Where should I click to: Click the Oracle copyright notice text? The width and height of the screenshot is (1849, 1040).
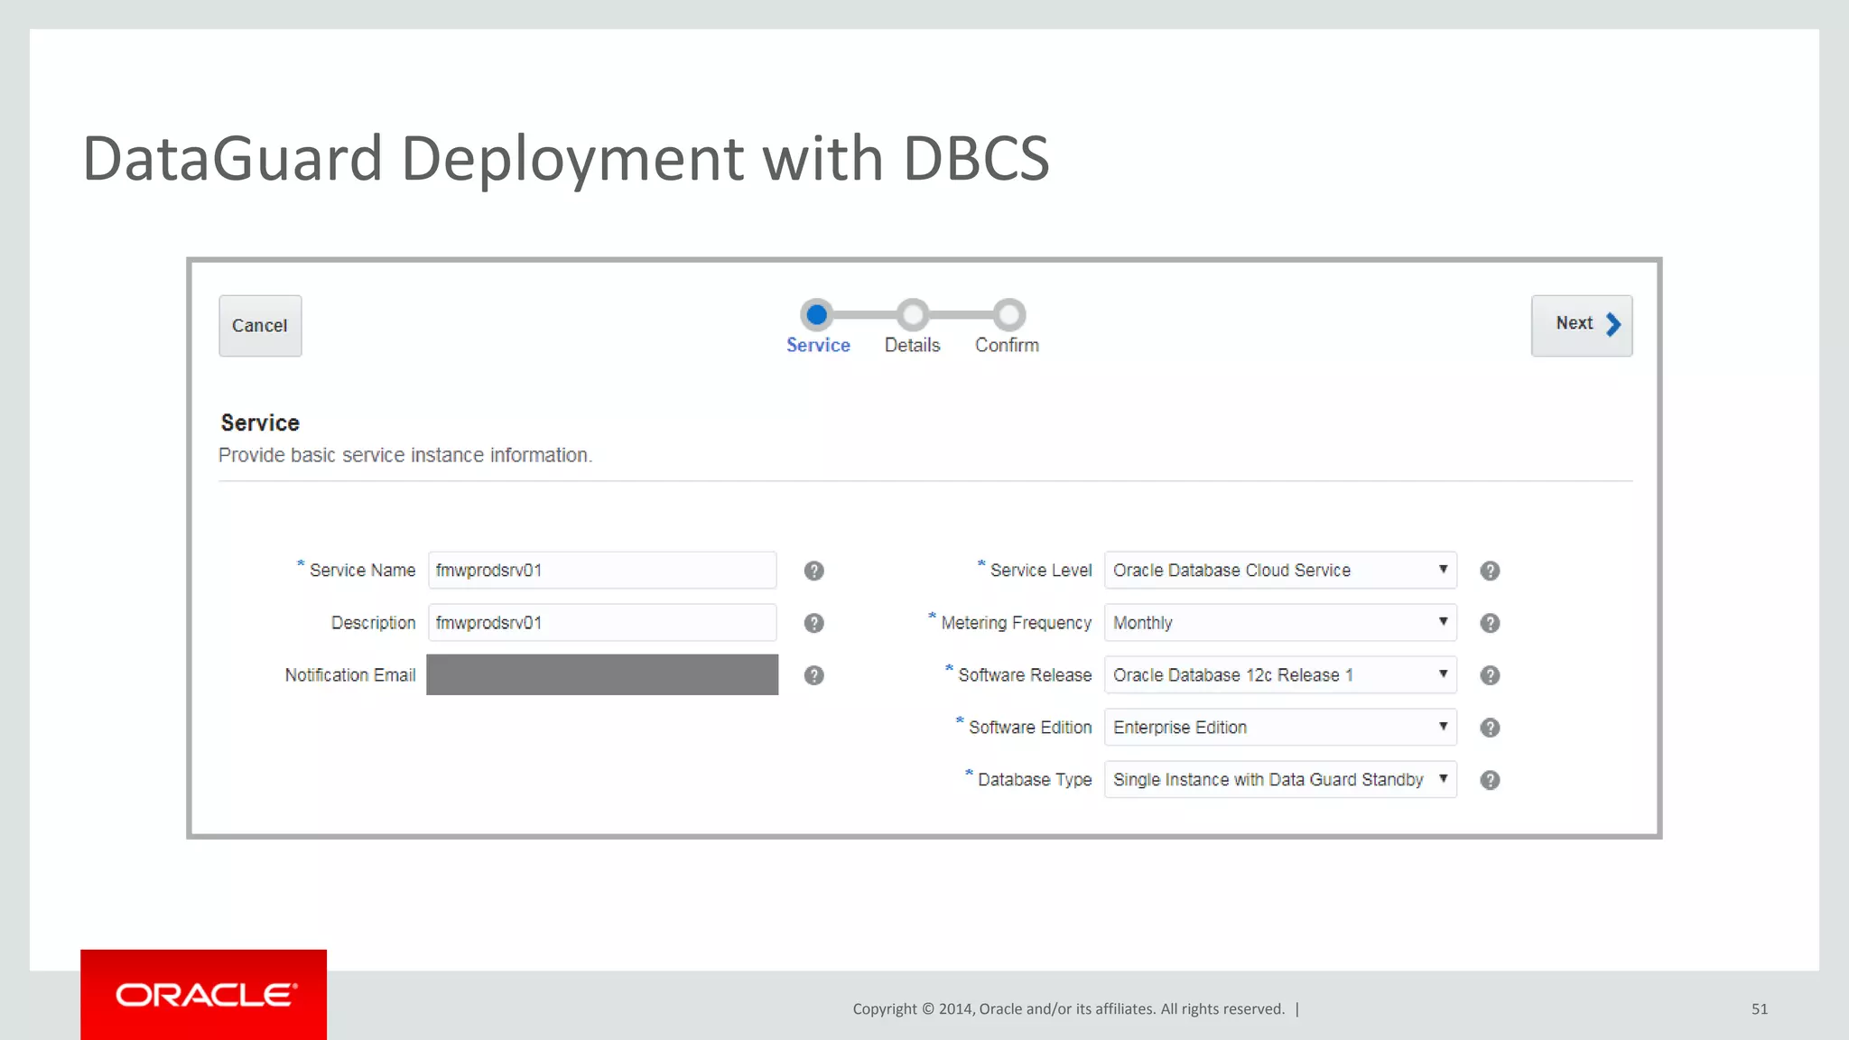click(x=1069, y=1009)
